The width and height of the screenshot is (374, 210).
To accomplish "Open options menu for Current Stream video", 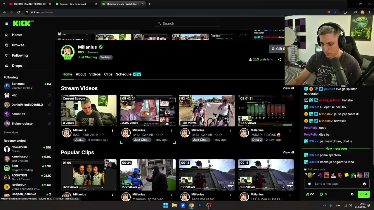I will point(112,131).
